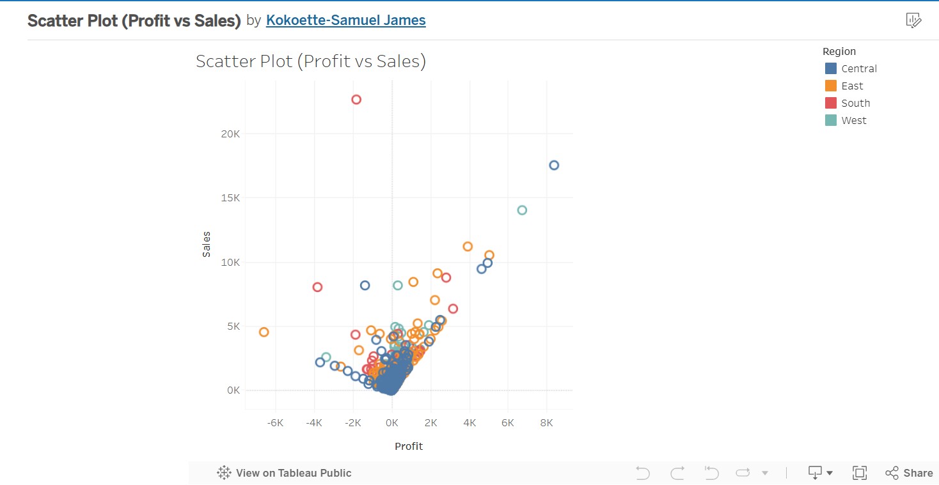Open the Download menu
Image resolution: width=939 pixels, height=485 pixels.
[x=820, y=473]
